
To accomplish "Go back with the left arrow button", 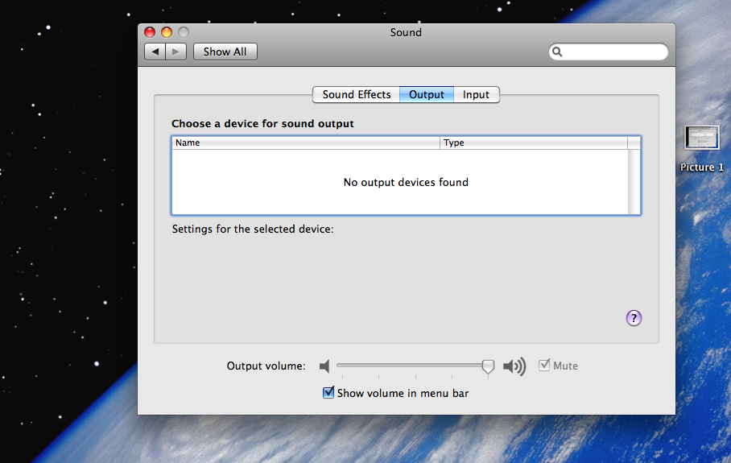I will point(155,52).
